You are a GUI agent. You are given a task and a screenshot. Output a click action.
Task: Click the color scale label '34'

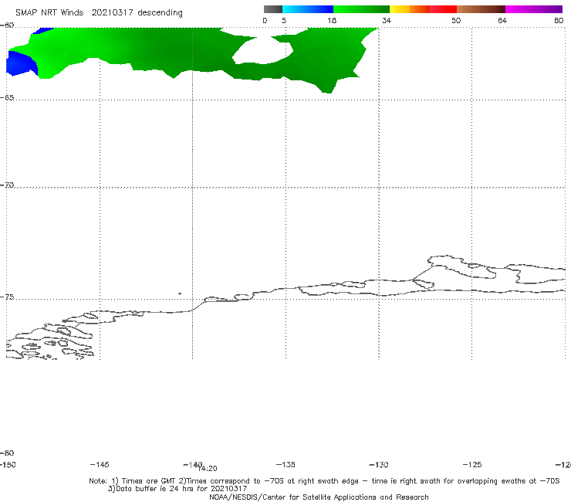pyautogui.click(x=387, y=20)
